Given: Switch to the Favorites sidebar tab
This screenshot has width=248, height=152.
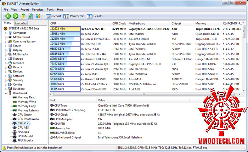Looking at the screenshot, I should 21,23.
